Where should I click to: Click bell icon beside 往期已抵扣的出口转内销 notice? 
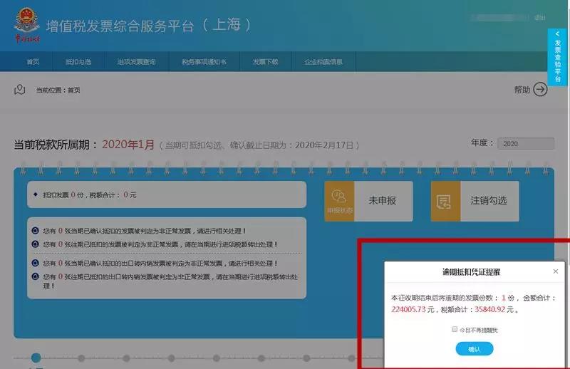click(35, 276)
